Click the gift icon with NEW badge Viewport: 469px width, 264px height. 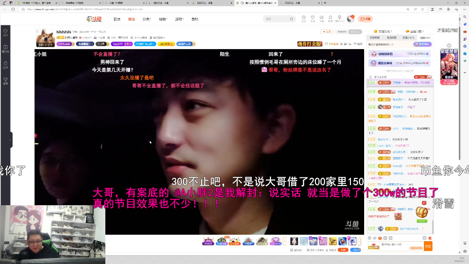coord(222,241)
